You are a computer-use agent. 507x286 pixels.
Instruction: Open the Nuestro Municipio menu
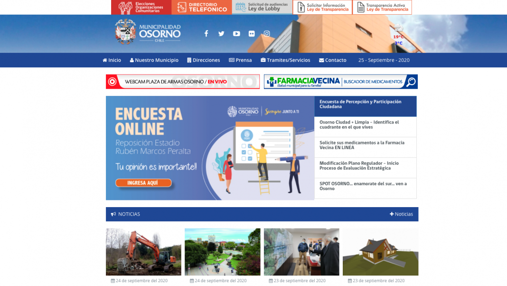pyautogui.click(x=154, y=60)
